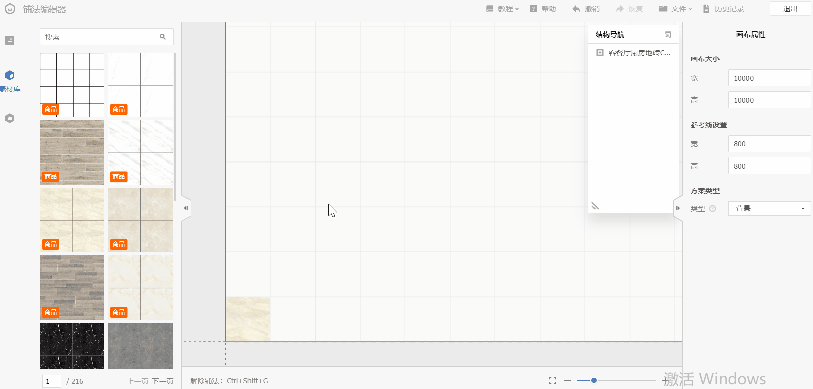813x389 pixels.
Task: Open the 类型 dropdown showing 背景
Action: pos(769,209)
